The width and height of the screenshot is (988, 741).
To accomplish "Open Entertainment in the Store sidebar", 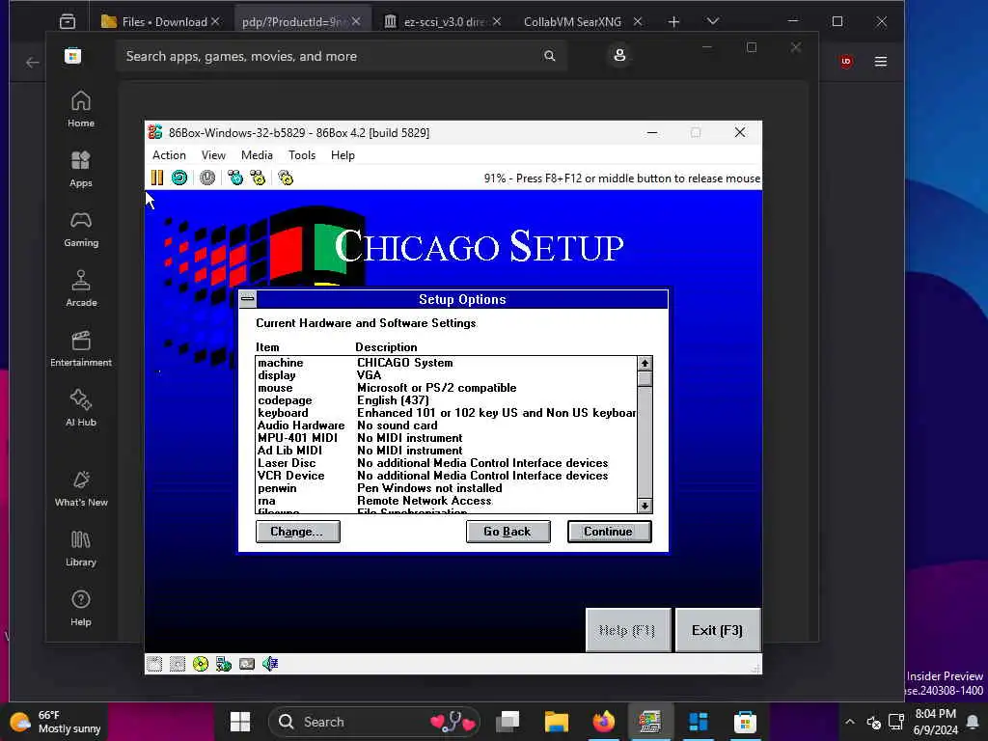I will click(81, 348).
